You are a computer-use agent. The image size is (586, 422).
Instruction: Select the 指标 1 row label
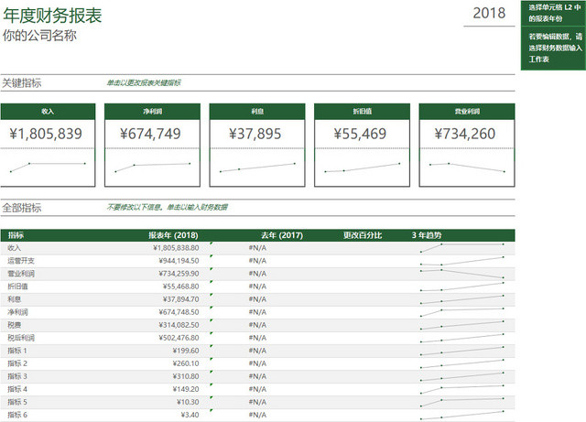pyautogui.click(x=17, y=351)
